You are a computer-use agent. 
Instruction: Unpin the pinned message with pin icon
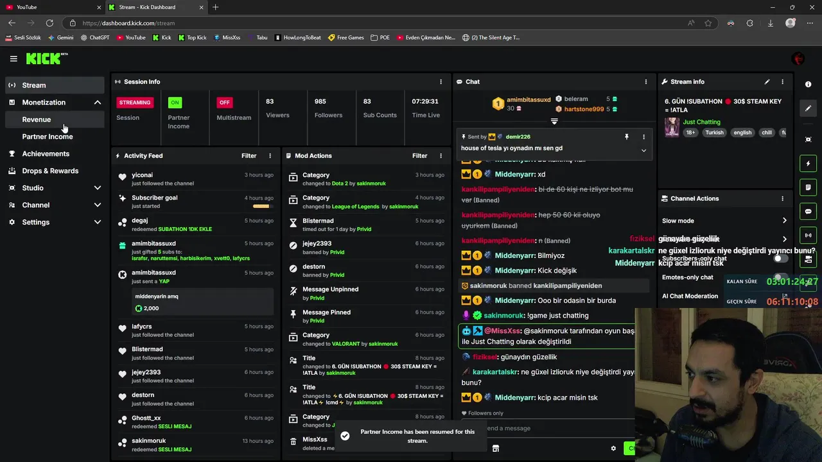(x=627, y=137)
